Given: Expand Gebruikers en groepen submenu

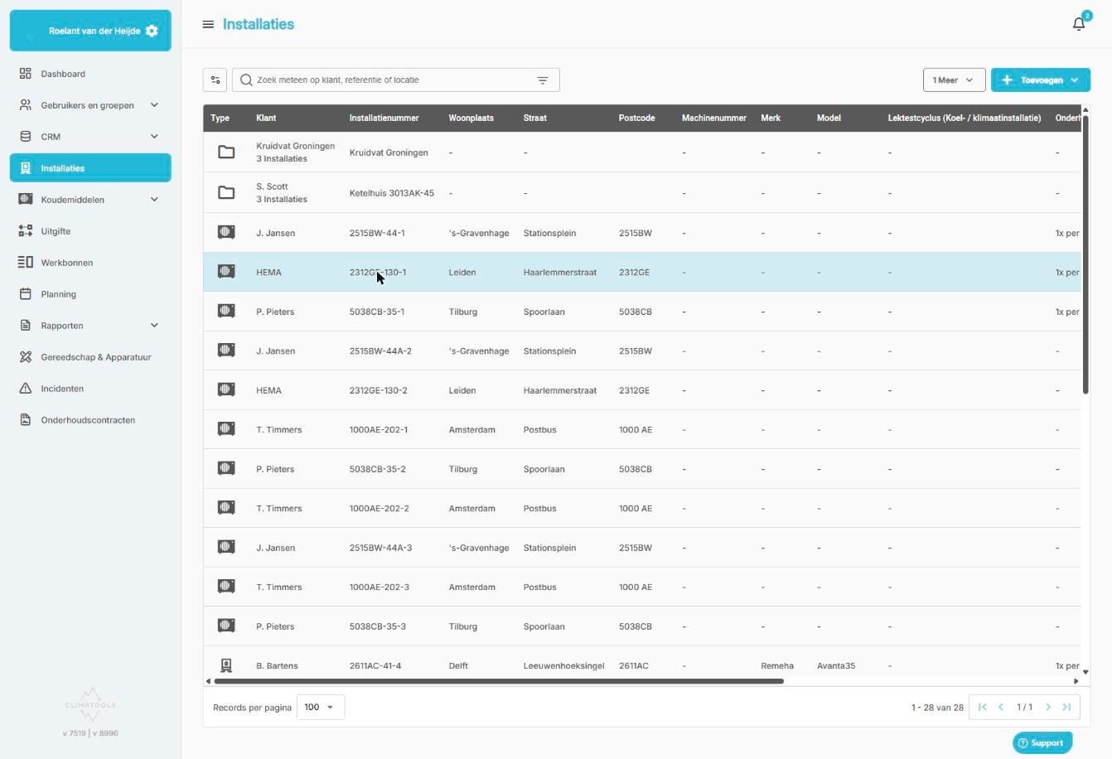Looking at the screenshot, I should point(154,105).
